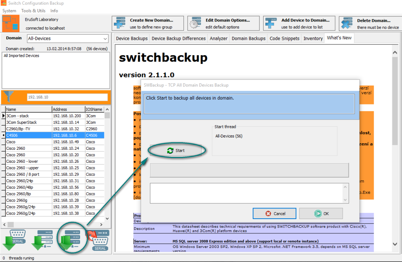Click the dialog log box scroll down arrow
This screenshot has height=262, width=402.
(x=345, y=200)
